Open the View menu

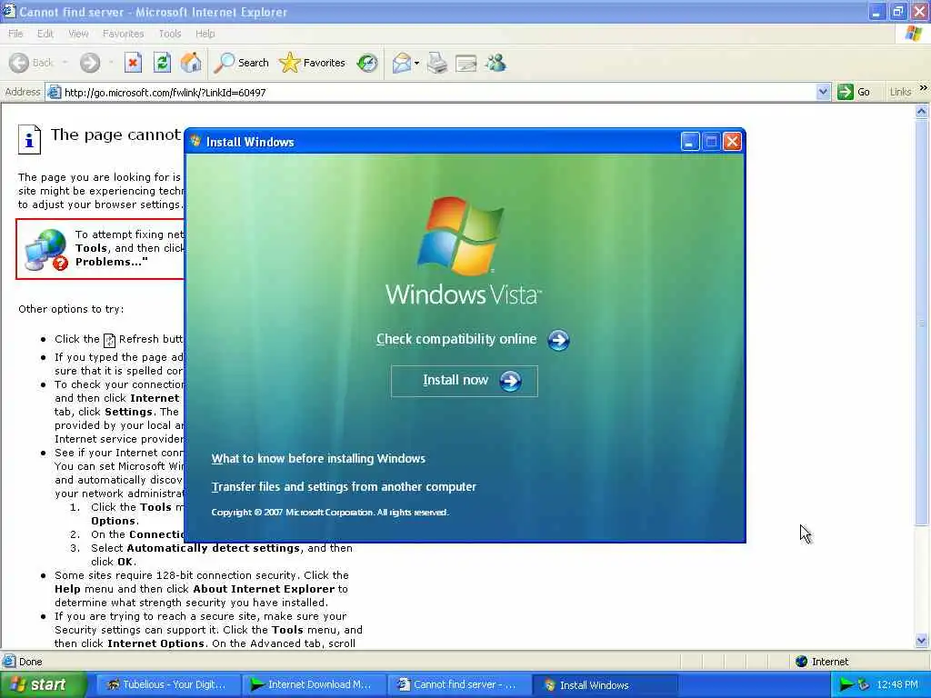point(78,34)
